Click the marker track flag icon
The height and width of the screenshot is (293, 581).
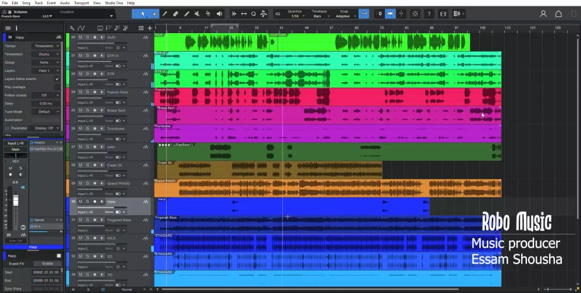pos(109,28)
